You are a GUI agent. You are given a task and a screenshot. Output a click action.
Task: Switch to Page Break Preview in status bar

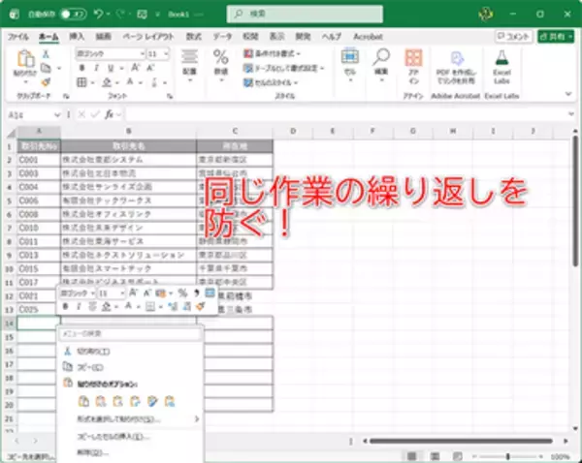(x=458, y=456)
